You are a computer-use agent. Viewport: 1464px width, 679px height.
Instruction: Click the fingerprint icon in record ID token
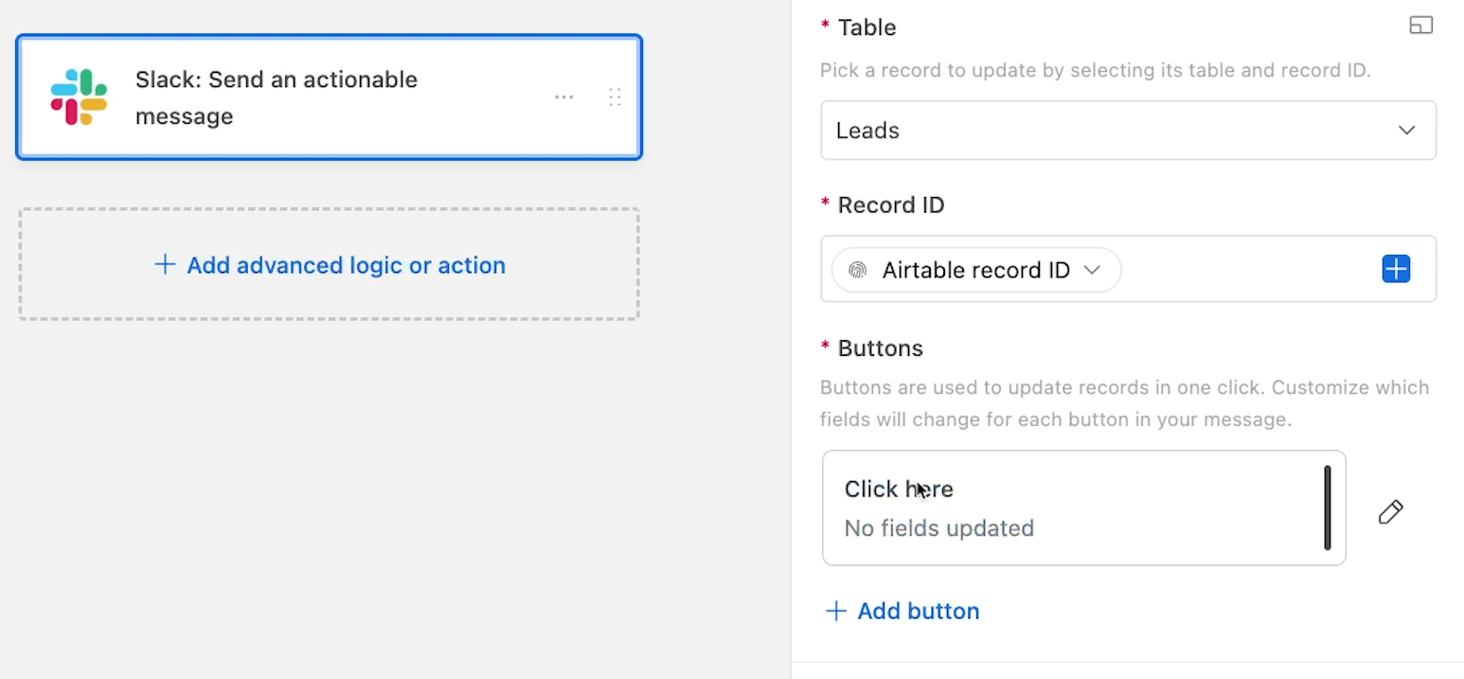click(x=857, y=270)
